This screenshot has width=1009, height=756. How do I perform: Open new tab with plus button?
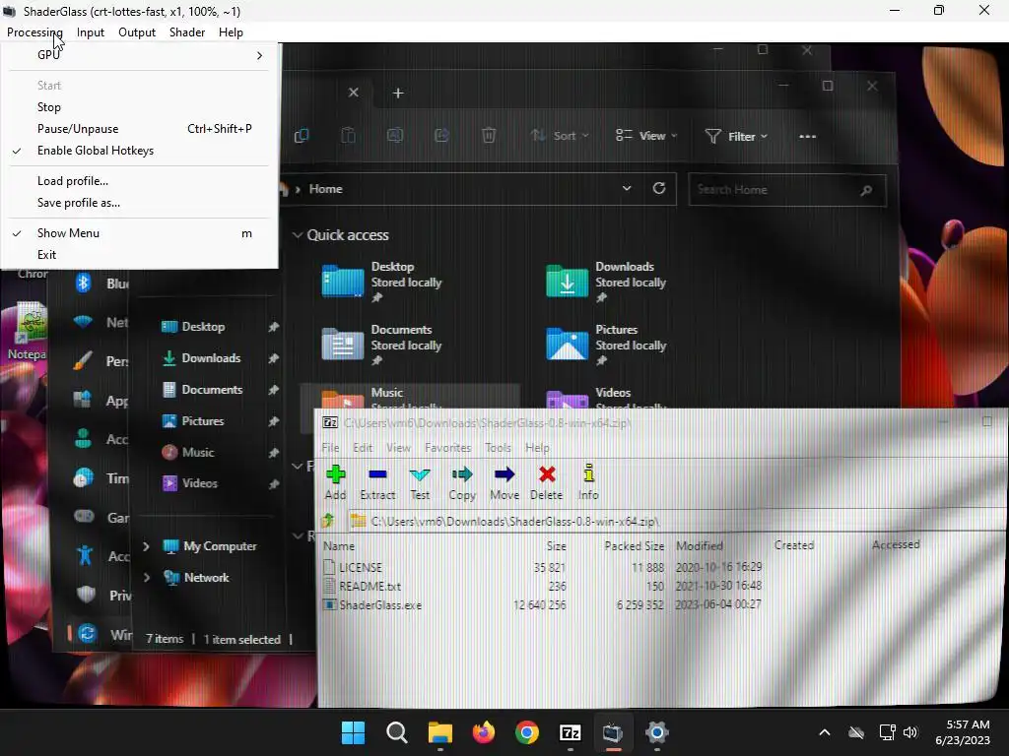pos(398,94)
